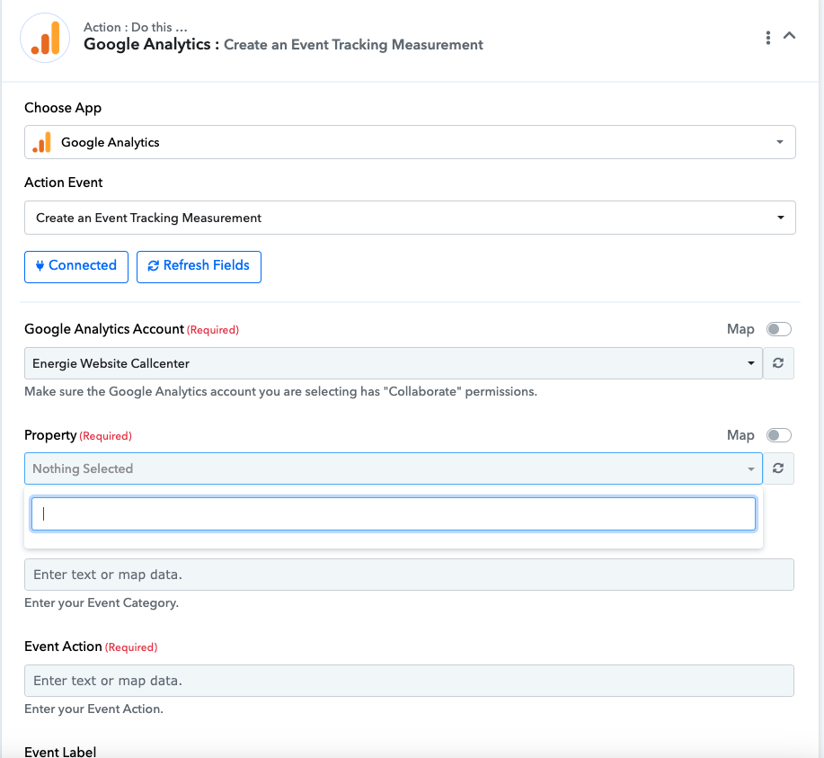Screen dimensions: 824x758
Task: Open the Google Analytics Account dropdown
Action: point(393,363)
